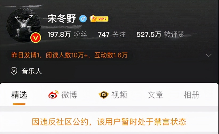Tap the Weibo eye logo icon
Screen dimensions: 219x134
pyautogui.click(x=53, y=94)
